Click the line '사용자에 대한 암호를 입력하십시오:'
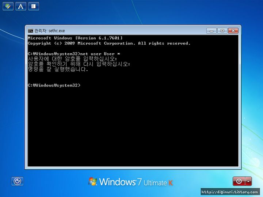The width and height of the screenshot is (263, 197). (72, 59)
